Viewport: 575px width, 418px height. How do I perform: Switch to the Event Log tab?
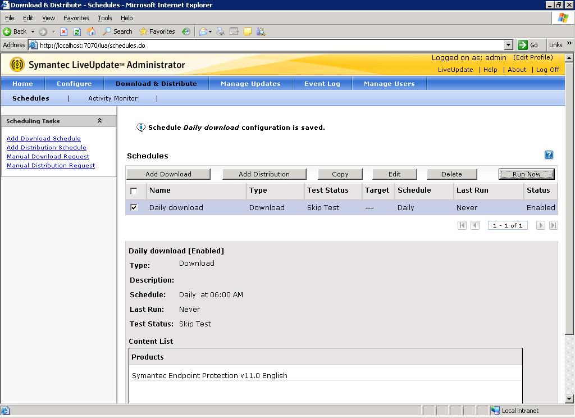[322, 84]
